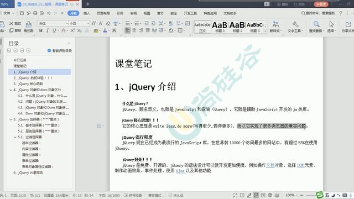Image resolution: width=354 pixels, height=199 pixels.
Task: Click the Align Right icon
Action: click(141, 30)
